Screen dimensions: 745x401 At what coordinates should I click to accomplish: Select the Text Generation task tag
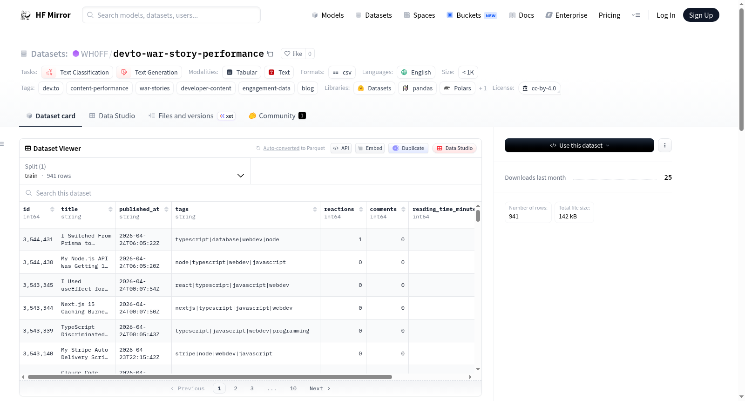tap(149, 72)
